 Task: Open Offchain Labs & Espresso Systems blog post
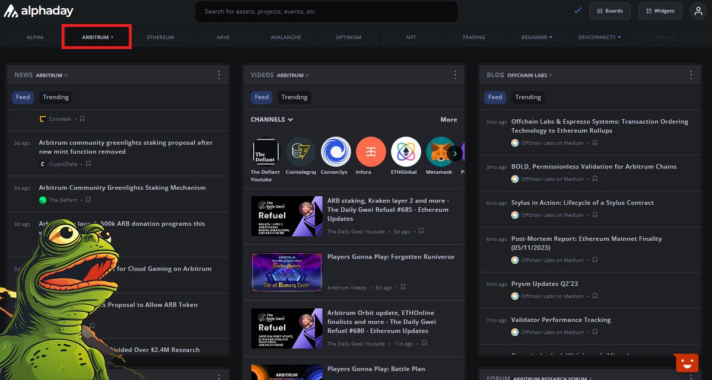tap(600, 126)
